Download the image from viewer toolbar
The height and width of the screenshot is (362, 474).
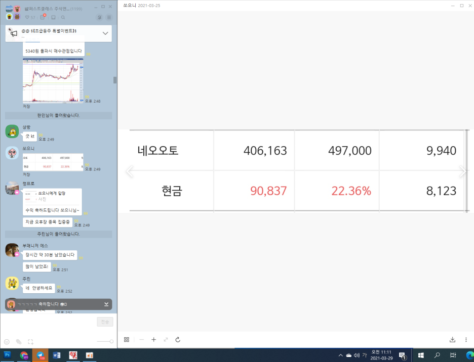pos(452,340)
